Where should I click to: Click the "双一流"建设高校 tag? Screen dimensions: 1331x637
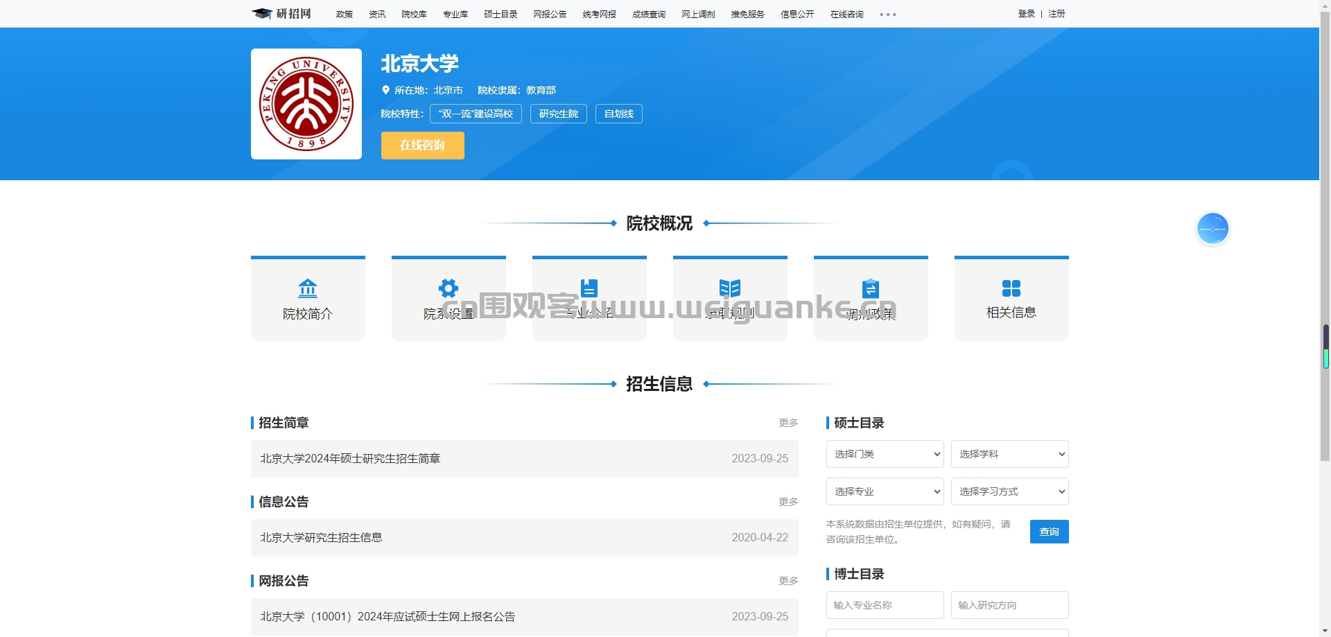pyautogui.click(x=476, y=114)
